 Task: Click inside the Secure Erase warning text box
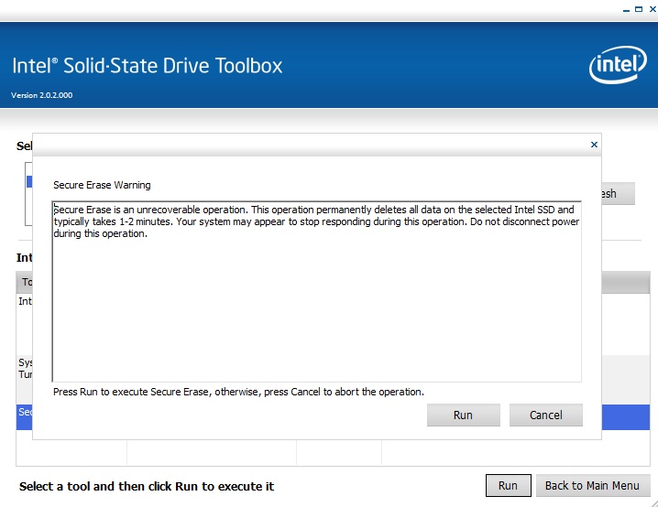(317, 291)
